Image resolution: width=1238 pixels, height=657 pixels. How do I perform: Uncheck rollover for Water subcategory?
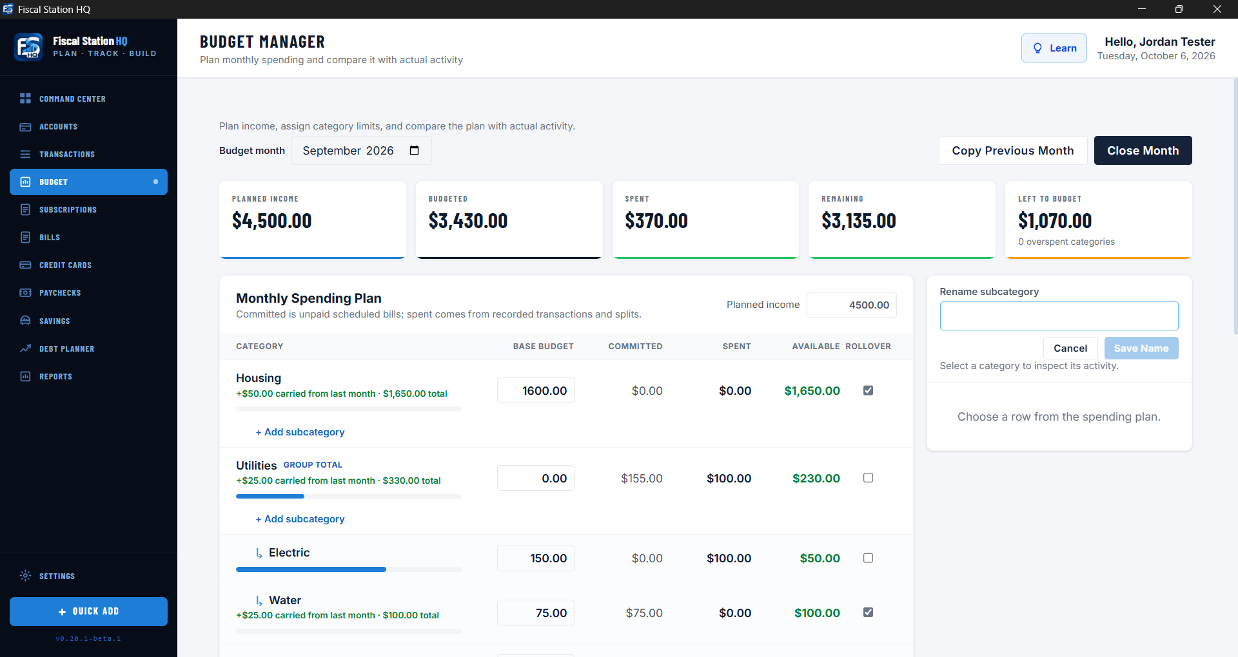[868, 613]
